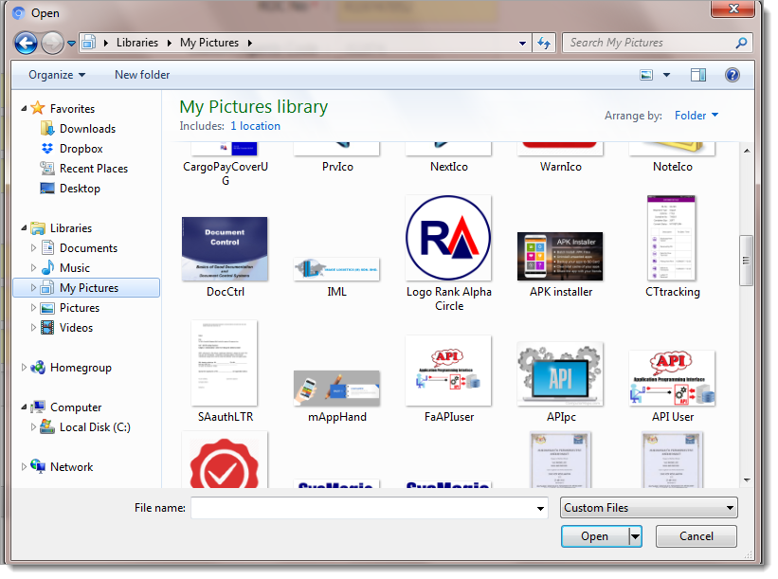Click the Refresh button beside address bar
The image size is (778, 579).
pyautogui.click(x=544, y=43)
